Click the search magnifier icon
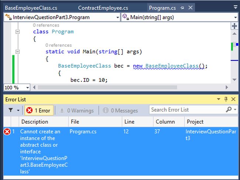The height and width of the screenshot is (180, 240). [229, 109]
